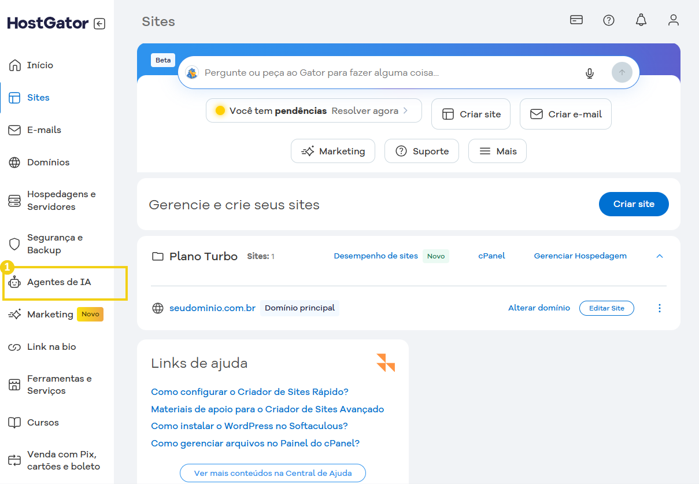
Task: Click the Gator mascot icon in the search bar
Action: pyautogui.click(x=193, y=73)
